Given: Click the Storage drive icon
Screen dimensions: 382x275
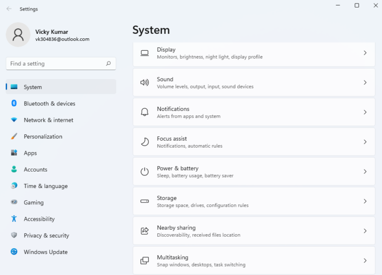Looking at the screenshot, I should pyautogui.click(x=145, y=201).
